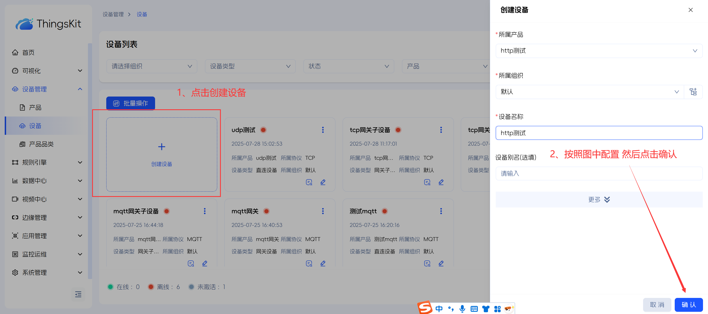Select 产品品类 in sidebar
Viewport: 708px width, 314px height.
click(41, 144)
